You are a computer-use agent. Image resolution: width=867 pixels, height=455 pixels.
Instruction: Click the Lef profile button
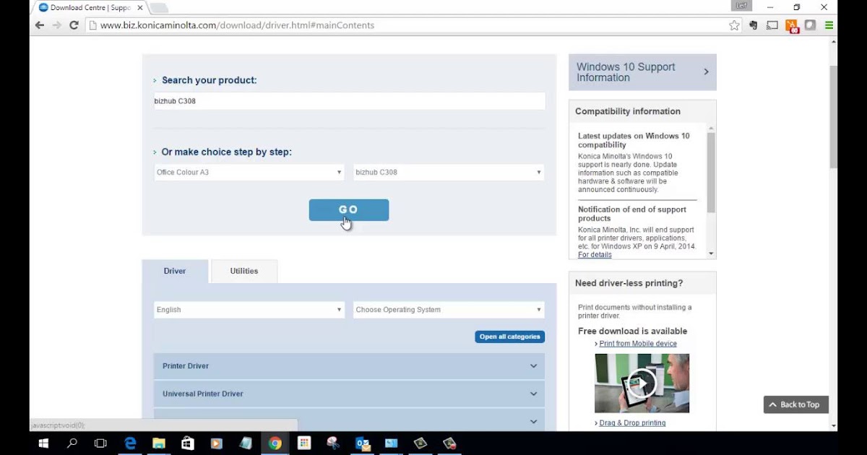click(x=741, y=6)
